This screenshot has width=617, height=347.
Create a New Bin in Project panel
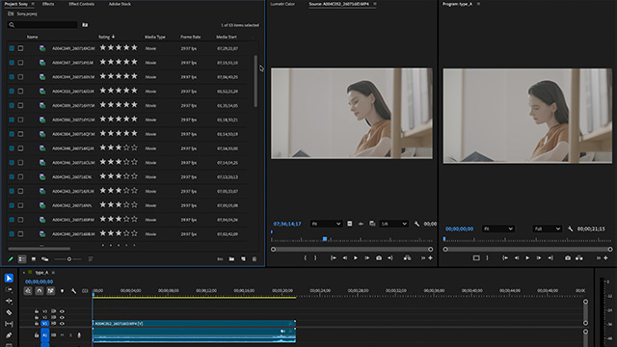pos(231,259)
